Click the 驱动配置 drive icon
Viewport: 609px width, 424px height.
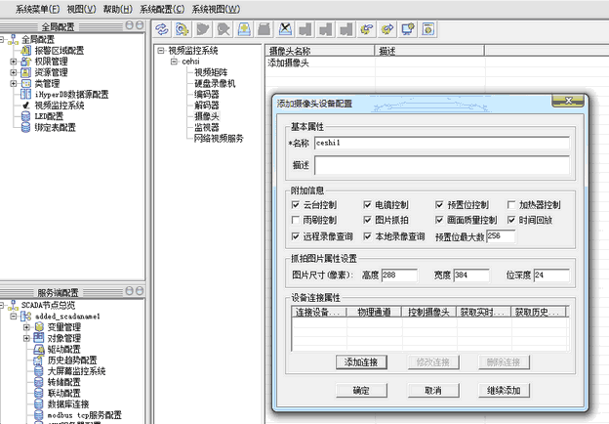pyautogui.click(x=39, y=349)
